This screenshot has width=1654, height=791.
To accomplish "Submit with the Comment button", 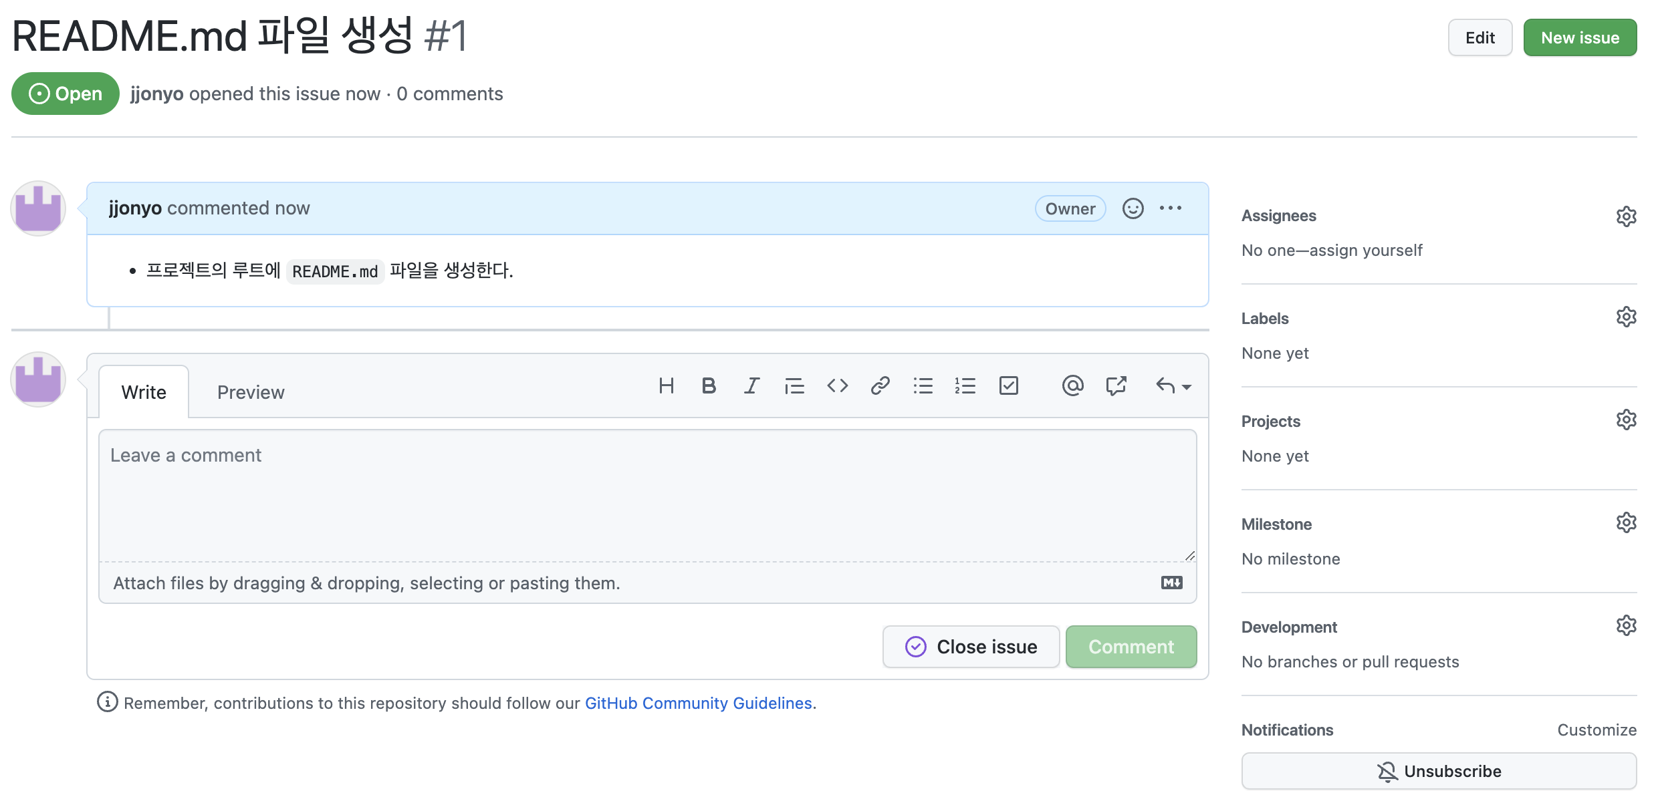I will (1131, 647).
